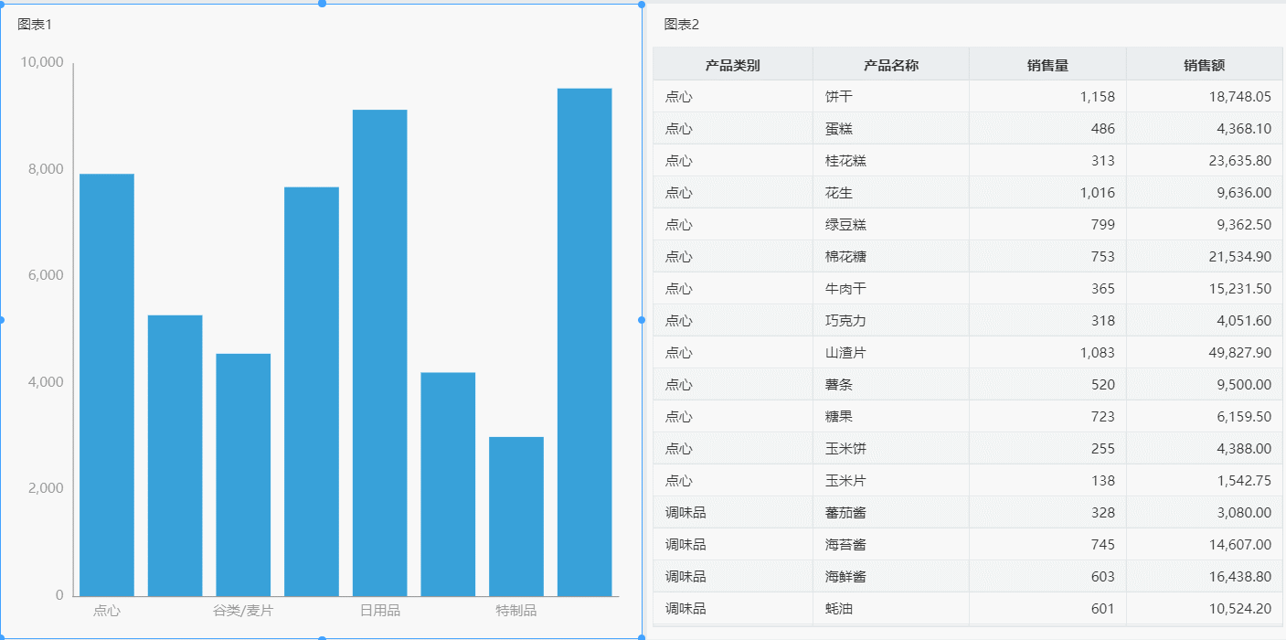Click the bar above the 点心 label

pos(107,385)
